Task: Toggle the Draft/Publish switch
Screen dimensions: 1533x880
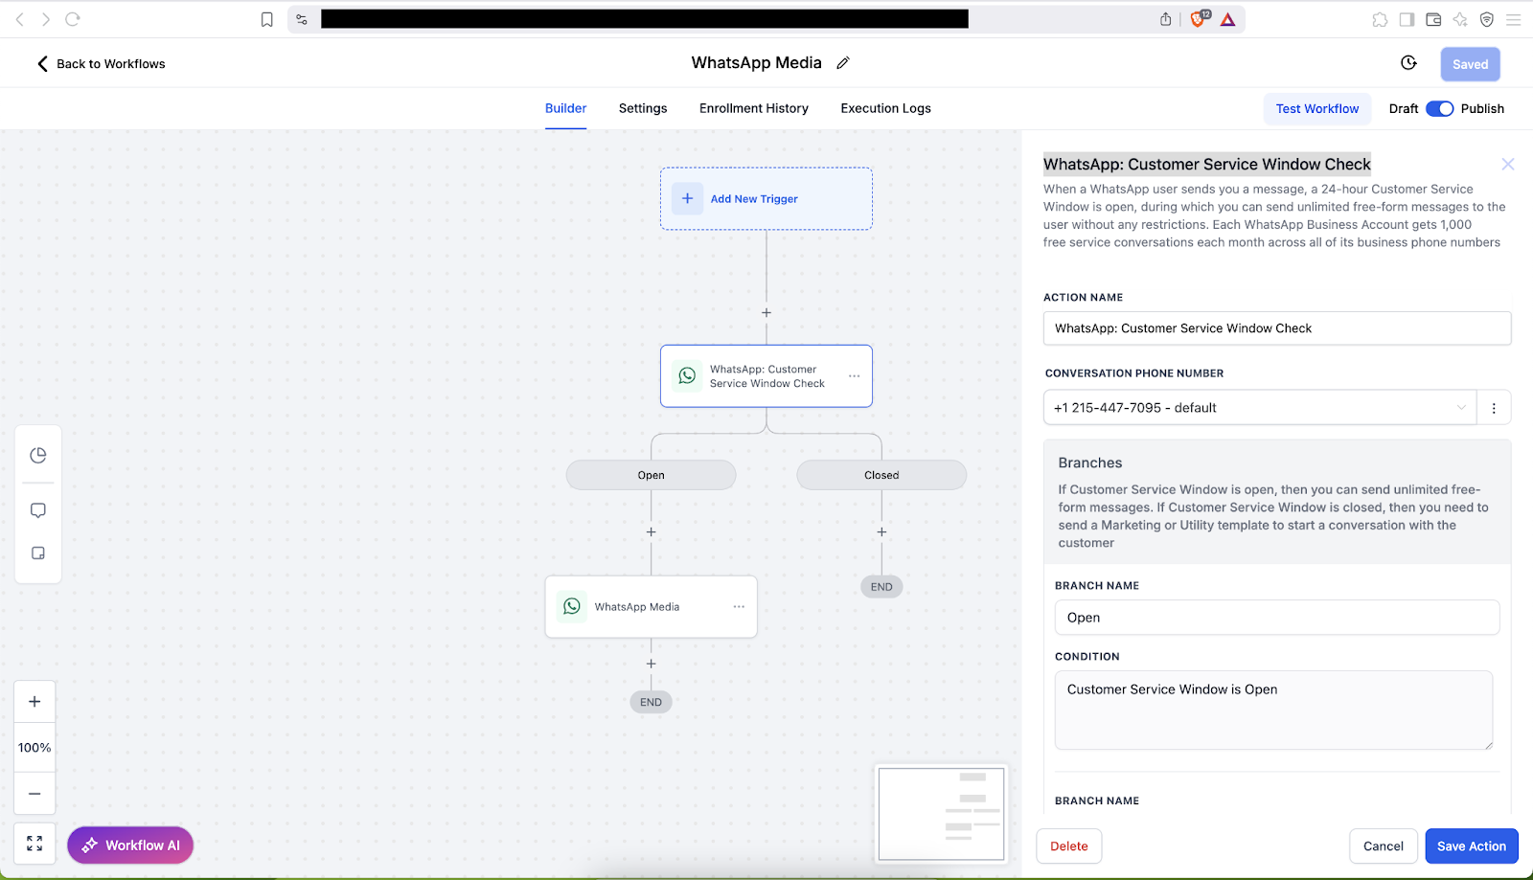Action: [x=1440, y=109]
